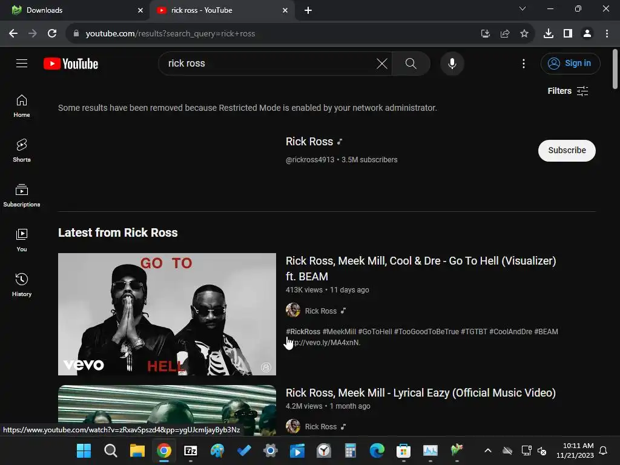Open Go To Hell (Visualizer) video title
Screen dimensions: 620x465
(421, 268)
